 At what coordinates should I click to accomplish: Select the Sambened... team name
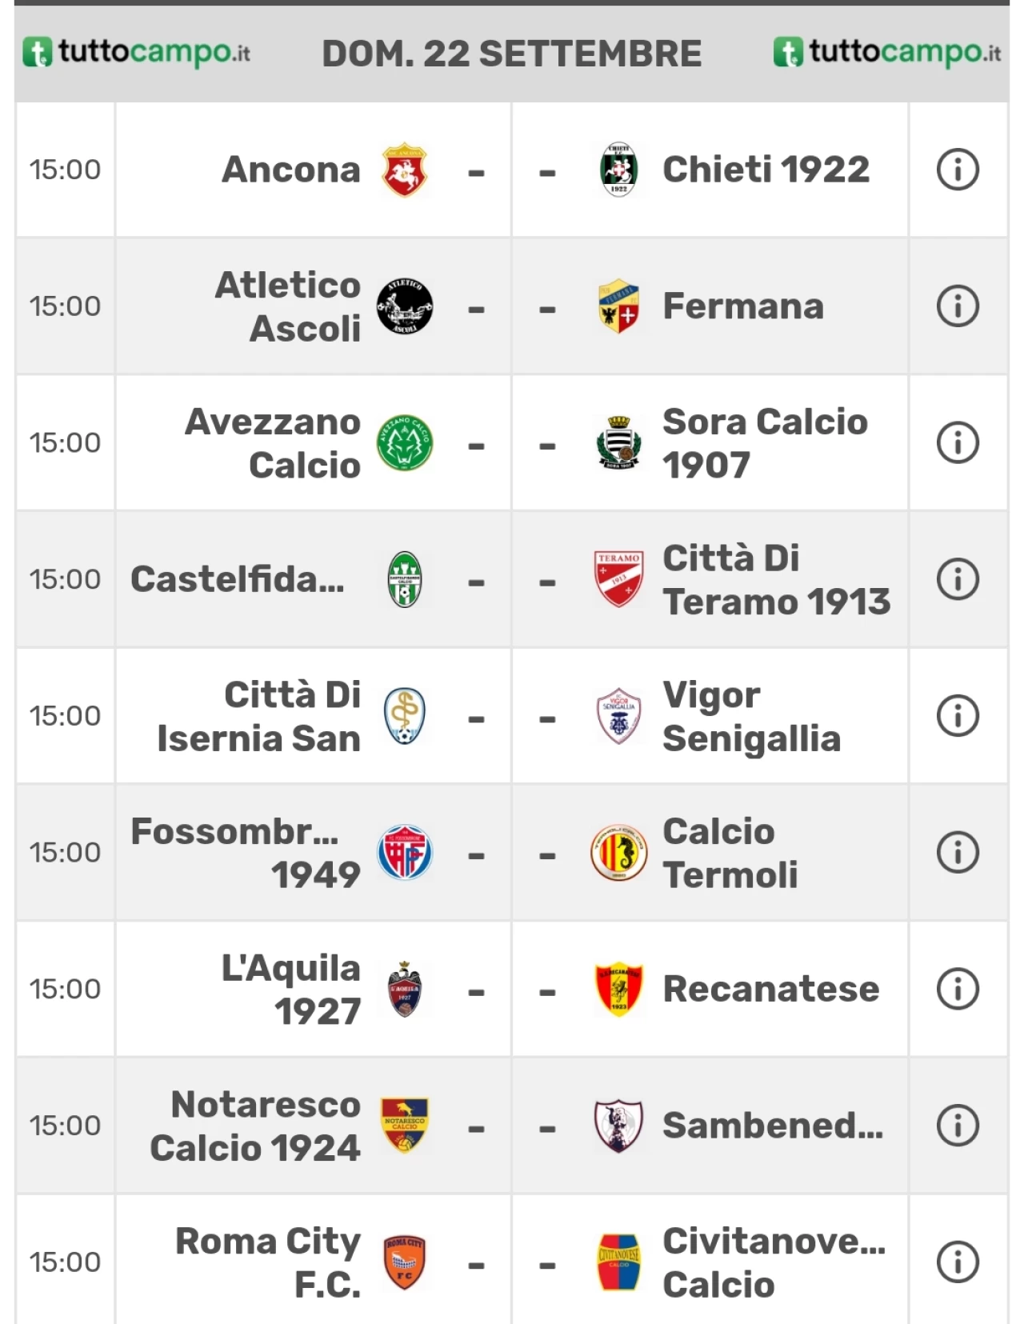click(773, 1126)
